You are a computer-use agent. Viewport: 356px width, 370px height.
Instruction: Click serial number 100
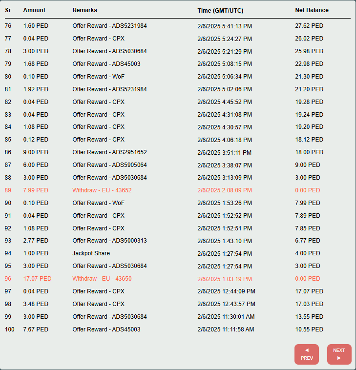coord(9,329)
